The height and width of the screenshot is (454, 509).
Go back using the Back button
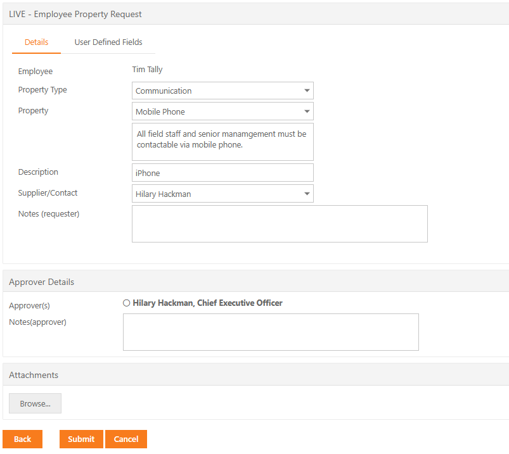coord(22,439)
